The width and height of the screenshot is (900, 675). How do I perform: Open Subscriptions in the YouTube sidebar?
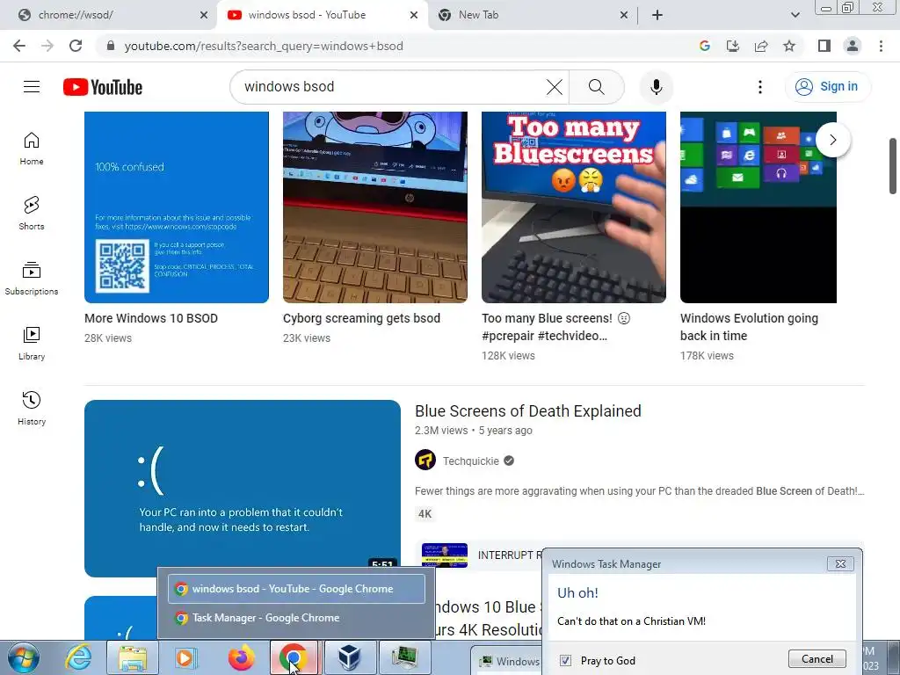32,279
